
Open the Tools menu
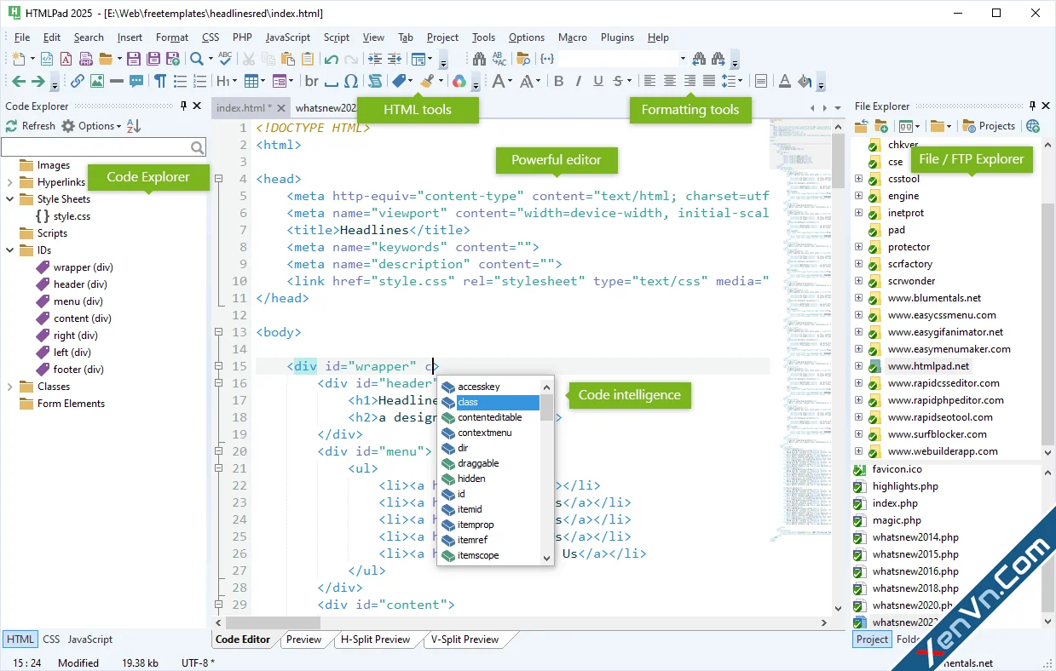click(x=483, y=37)
